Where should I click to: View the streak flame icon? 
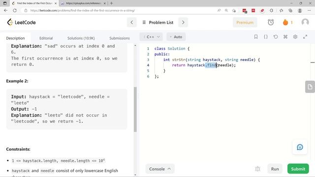(x=285, y=22)
